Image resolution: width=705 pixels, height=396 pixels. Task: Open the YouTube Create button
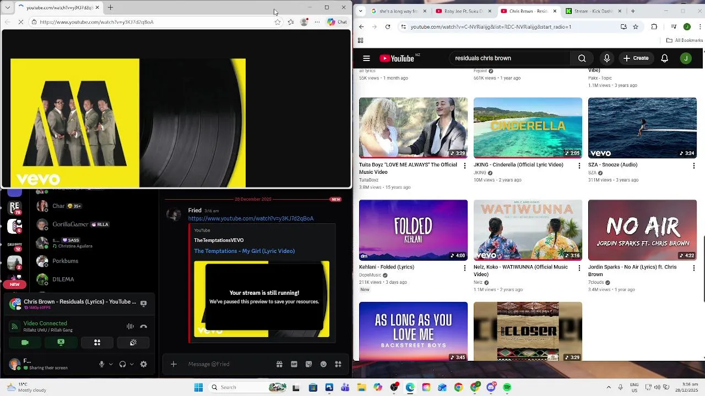point(636,58)
